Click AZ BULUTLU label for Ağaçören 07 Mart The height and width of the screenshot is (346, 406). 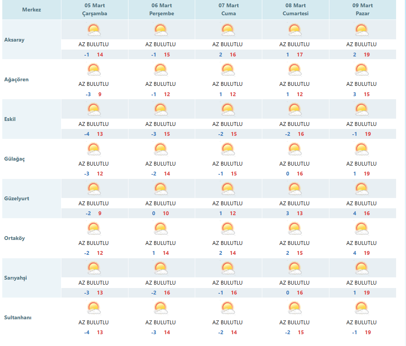click(x=228, y=84)
